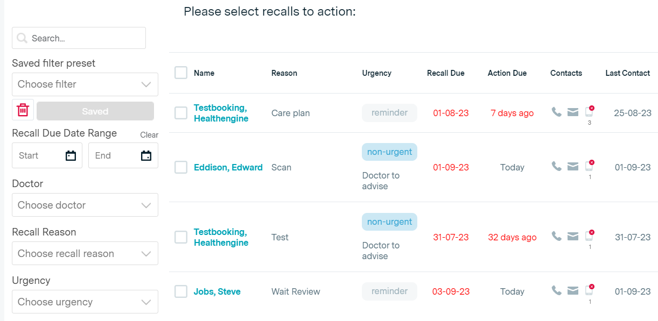Click email icon for Jobs, Steve
Viewport: 658px width, 321px height.
click(x=573, y=291)
